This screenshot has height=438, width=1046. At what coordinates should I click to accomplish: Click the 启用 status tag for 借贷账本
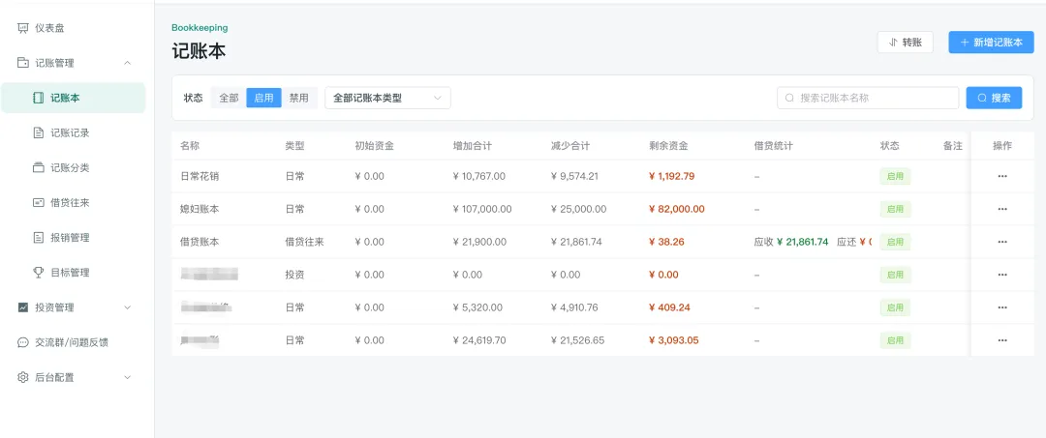coord(895,242)
